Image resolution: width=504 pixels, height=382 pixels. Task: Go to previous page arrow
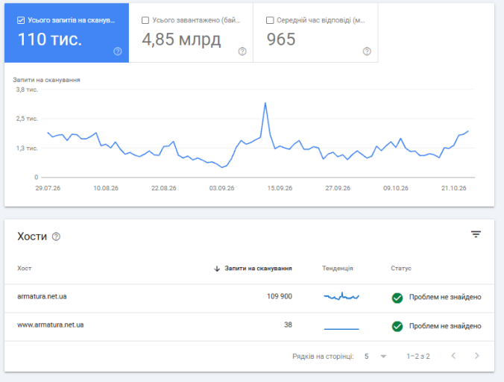click(x=453, y=356)
